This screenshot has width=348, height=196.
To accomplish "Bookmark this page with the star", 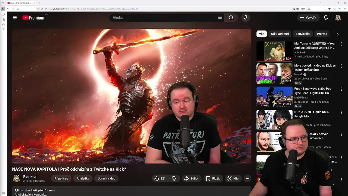I will [x=309, y=9].
